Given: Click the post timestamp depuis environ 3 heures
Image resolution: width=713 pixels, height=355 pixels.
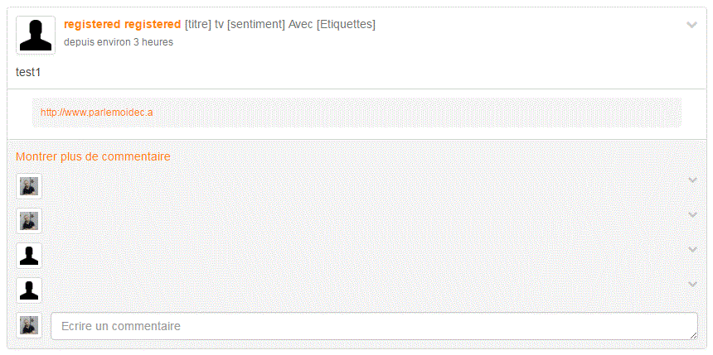Looking at the screenshot, I should tap(119, 42).
